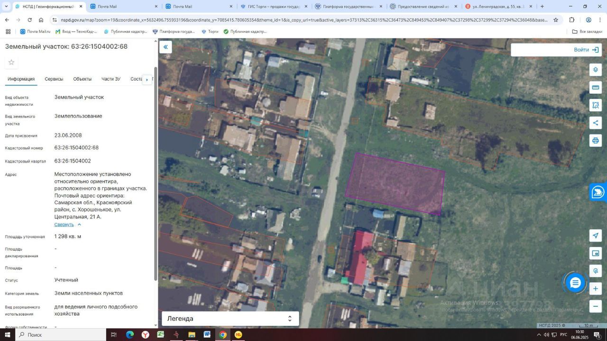Open the Торги bookmark

click(x=210, y=32)
